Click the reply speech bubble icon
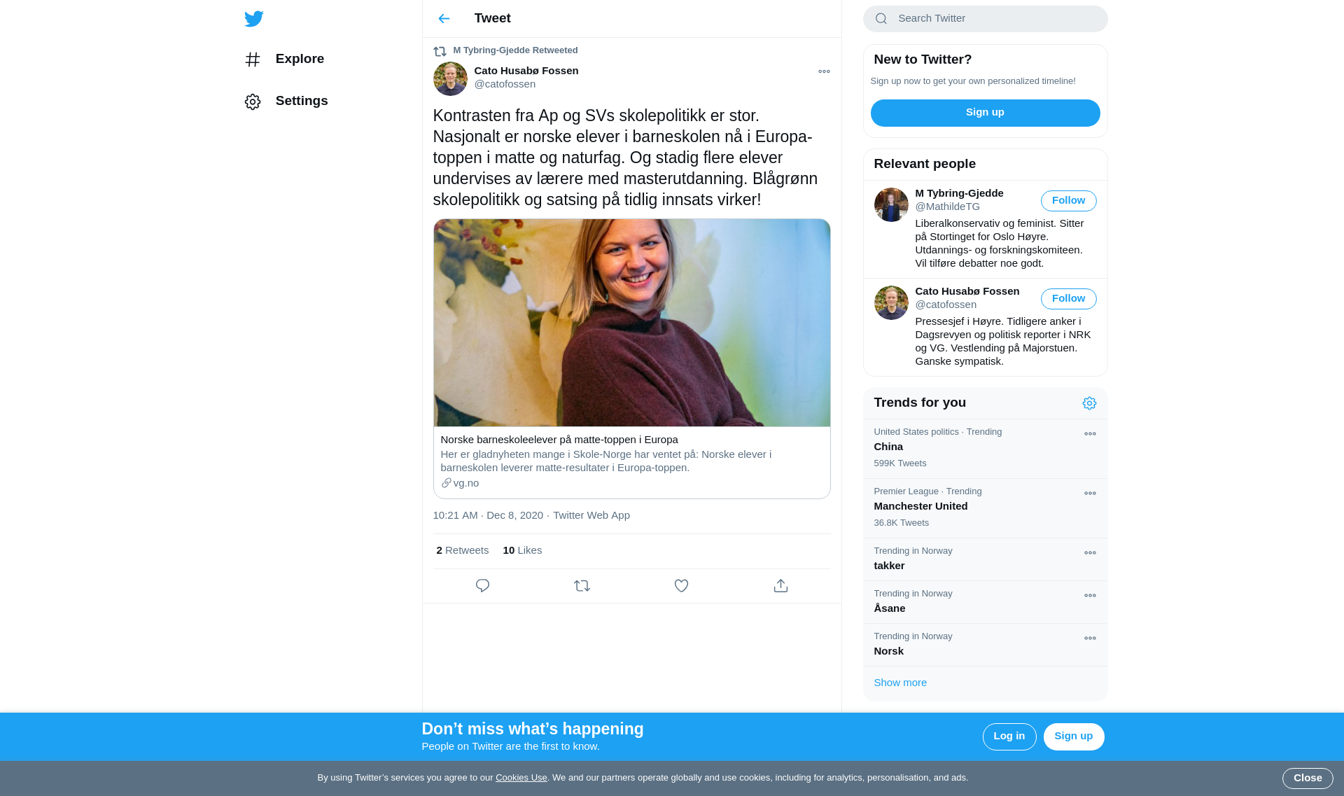Screen dimensions: 1344x796 coord(482,586)
